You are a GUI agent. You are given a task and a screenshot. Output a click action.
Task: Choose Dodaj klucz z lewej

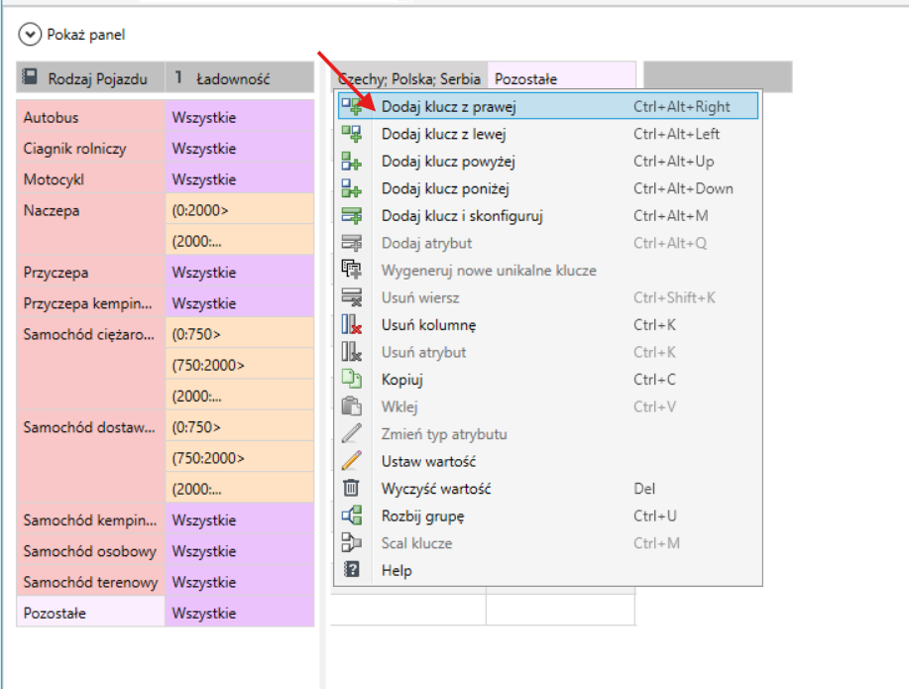pos(548,134)
